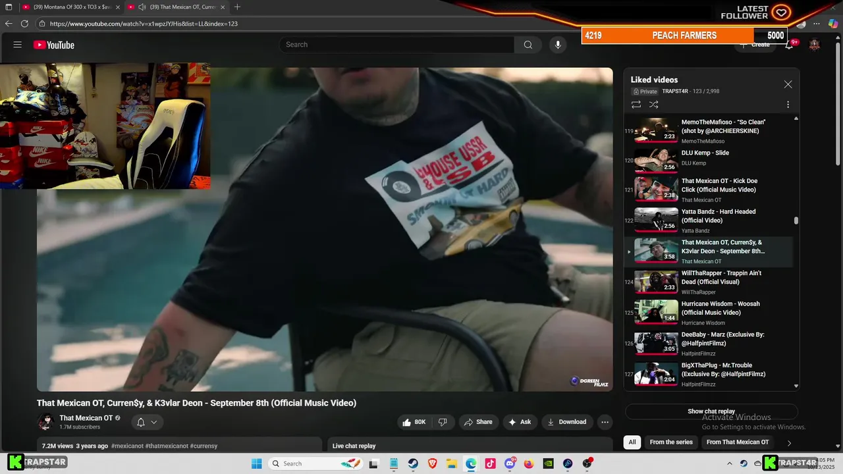Screen dimensions: 843x474
Task: Reload the current page
Action: click(25, 24)
